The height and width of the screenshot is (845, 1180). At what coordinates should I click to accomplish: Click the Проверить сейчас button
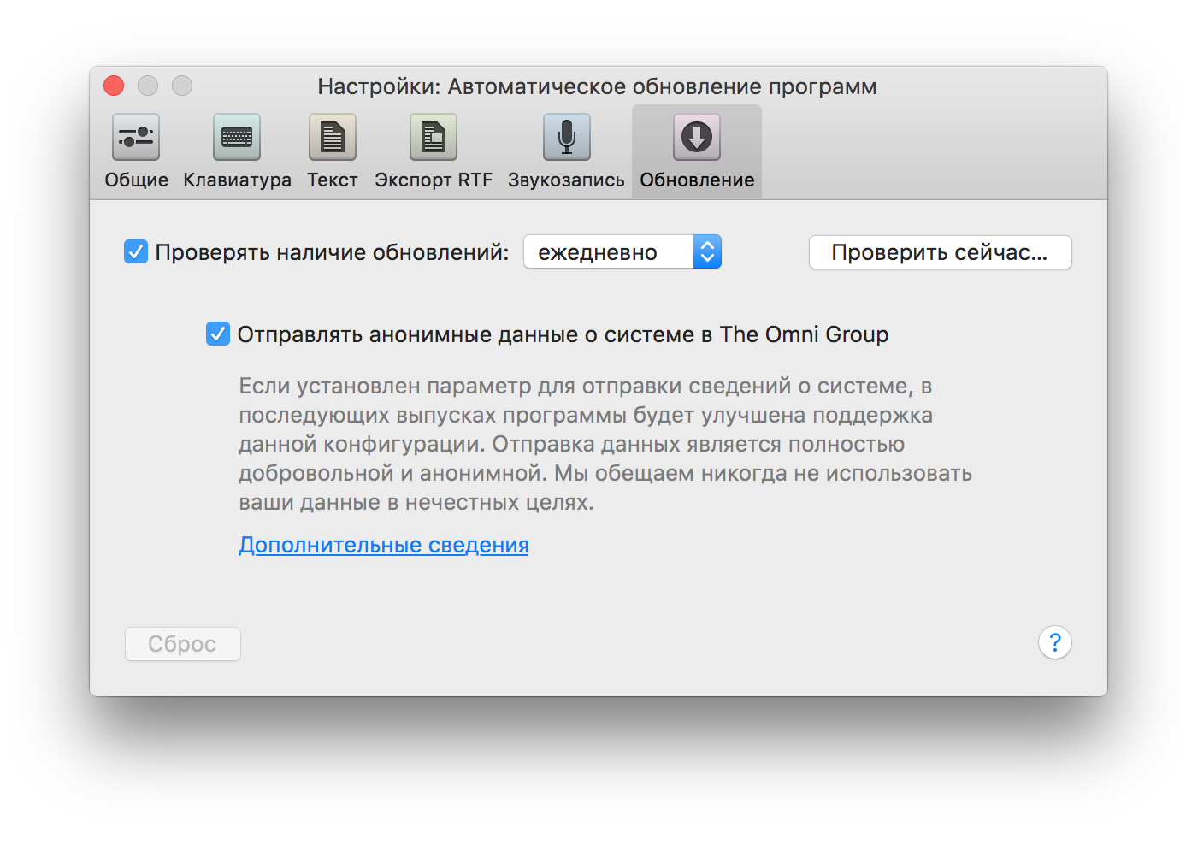pos(940,252)
